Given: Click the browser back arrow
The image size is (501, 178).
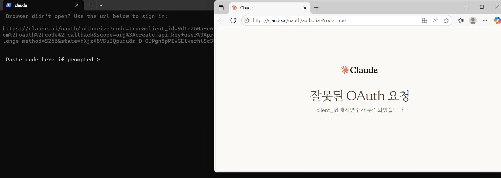Looking at the screenshot, I should pos(221,20).
